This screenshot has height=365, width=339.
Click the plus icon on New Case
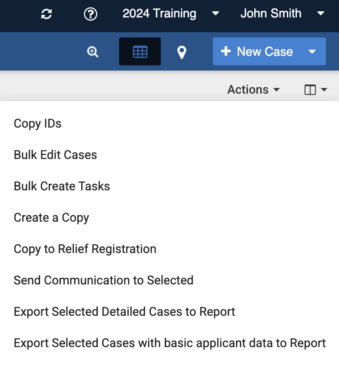[226, 51]
